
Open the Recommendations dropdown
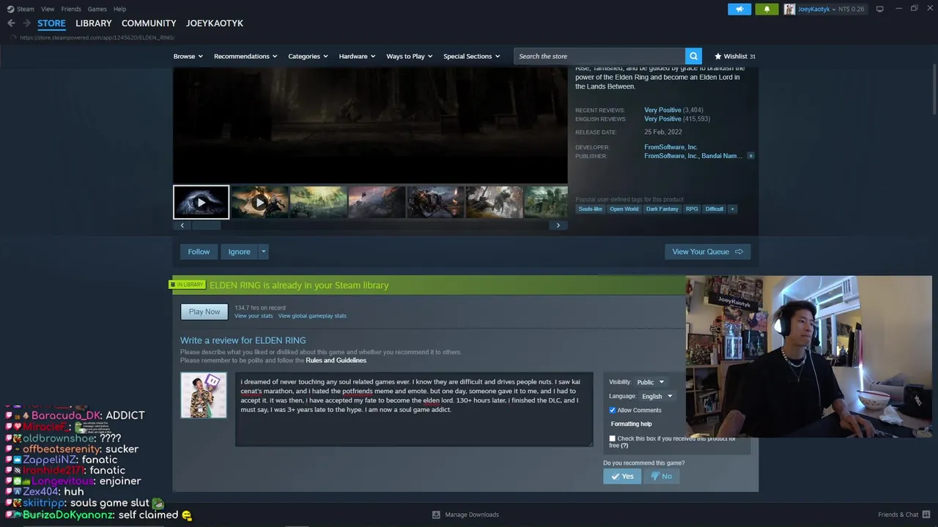(245, 56)
